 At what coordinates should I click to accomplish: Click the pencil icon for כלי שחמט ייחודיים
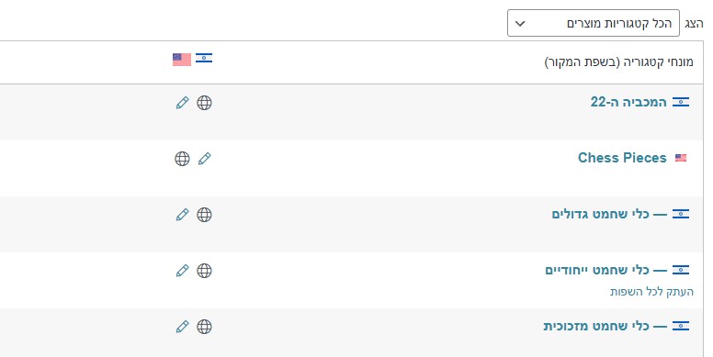[182, 271]
